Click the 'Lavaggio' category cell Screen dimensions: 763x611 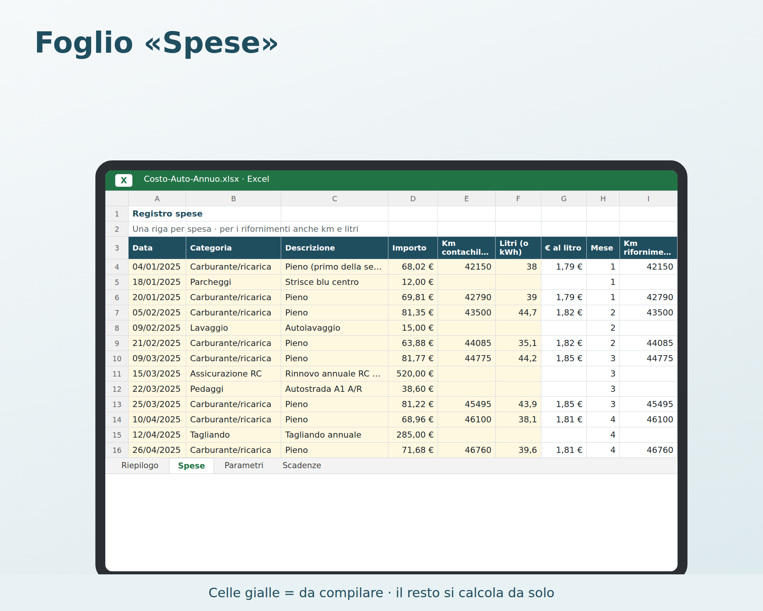[x=233, y=328]
